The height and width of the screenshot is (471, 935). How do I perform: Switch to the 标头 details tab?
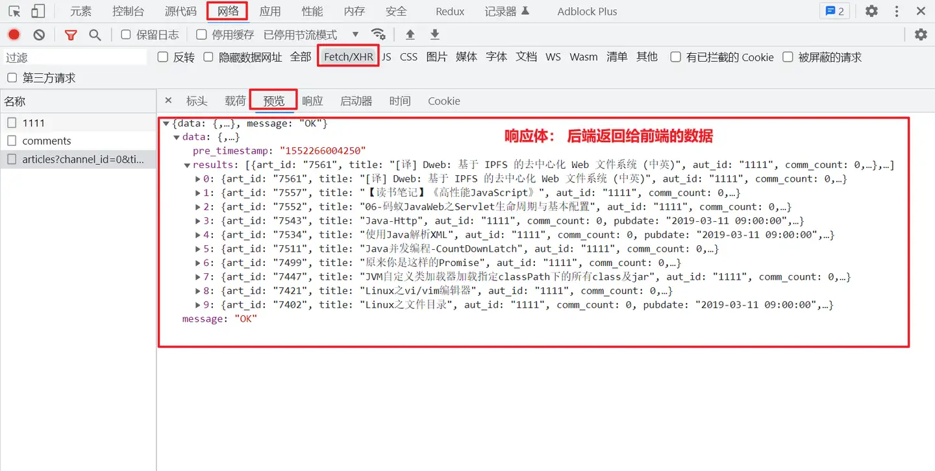tap(197, 101)
